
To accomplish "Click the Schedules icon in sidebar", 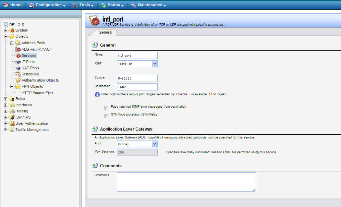I will click(18, 74).
